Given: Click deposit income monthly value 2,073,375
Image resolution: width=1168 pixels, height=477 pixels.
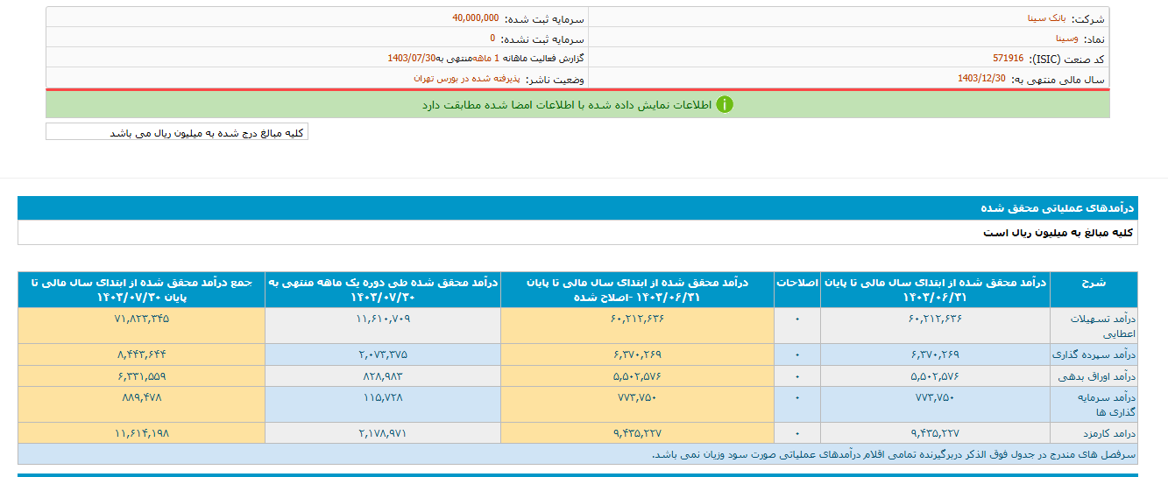Looking at the screenshot, I should [x=382, y=354].
